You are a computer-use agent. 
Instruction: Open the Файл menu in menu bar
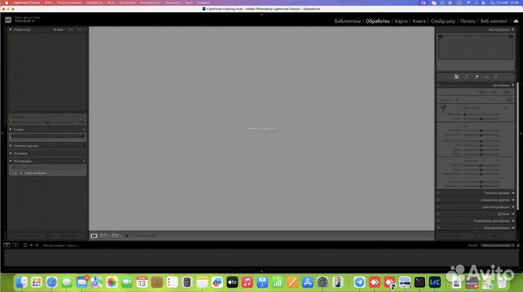[x=49, y=3]
